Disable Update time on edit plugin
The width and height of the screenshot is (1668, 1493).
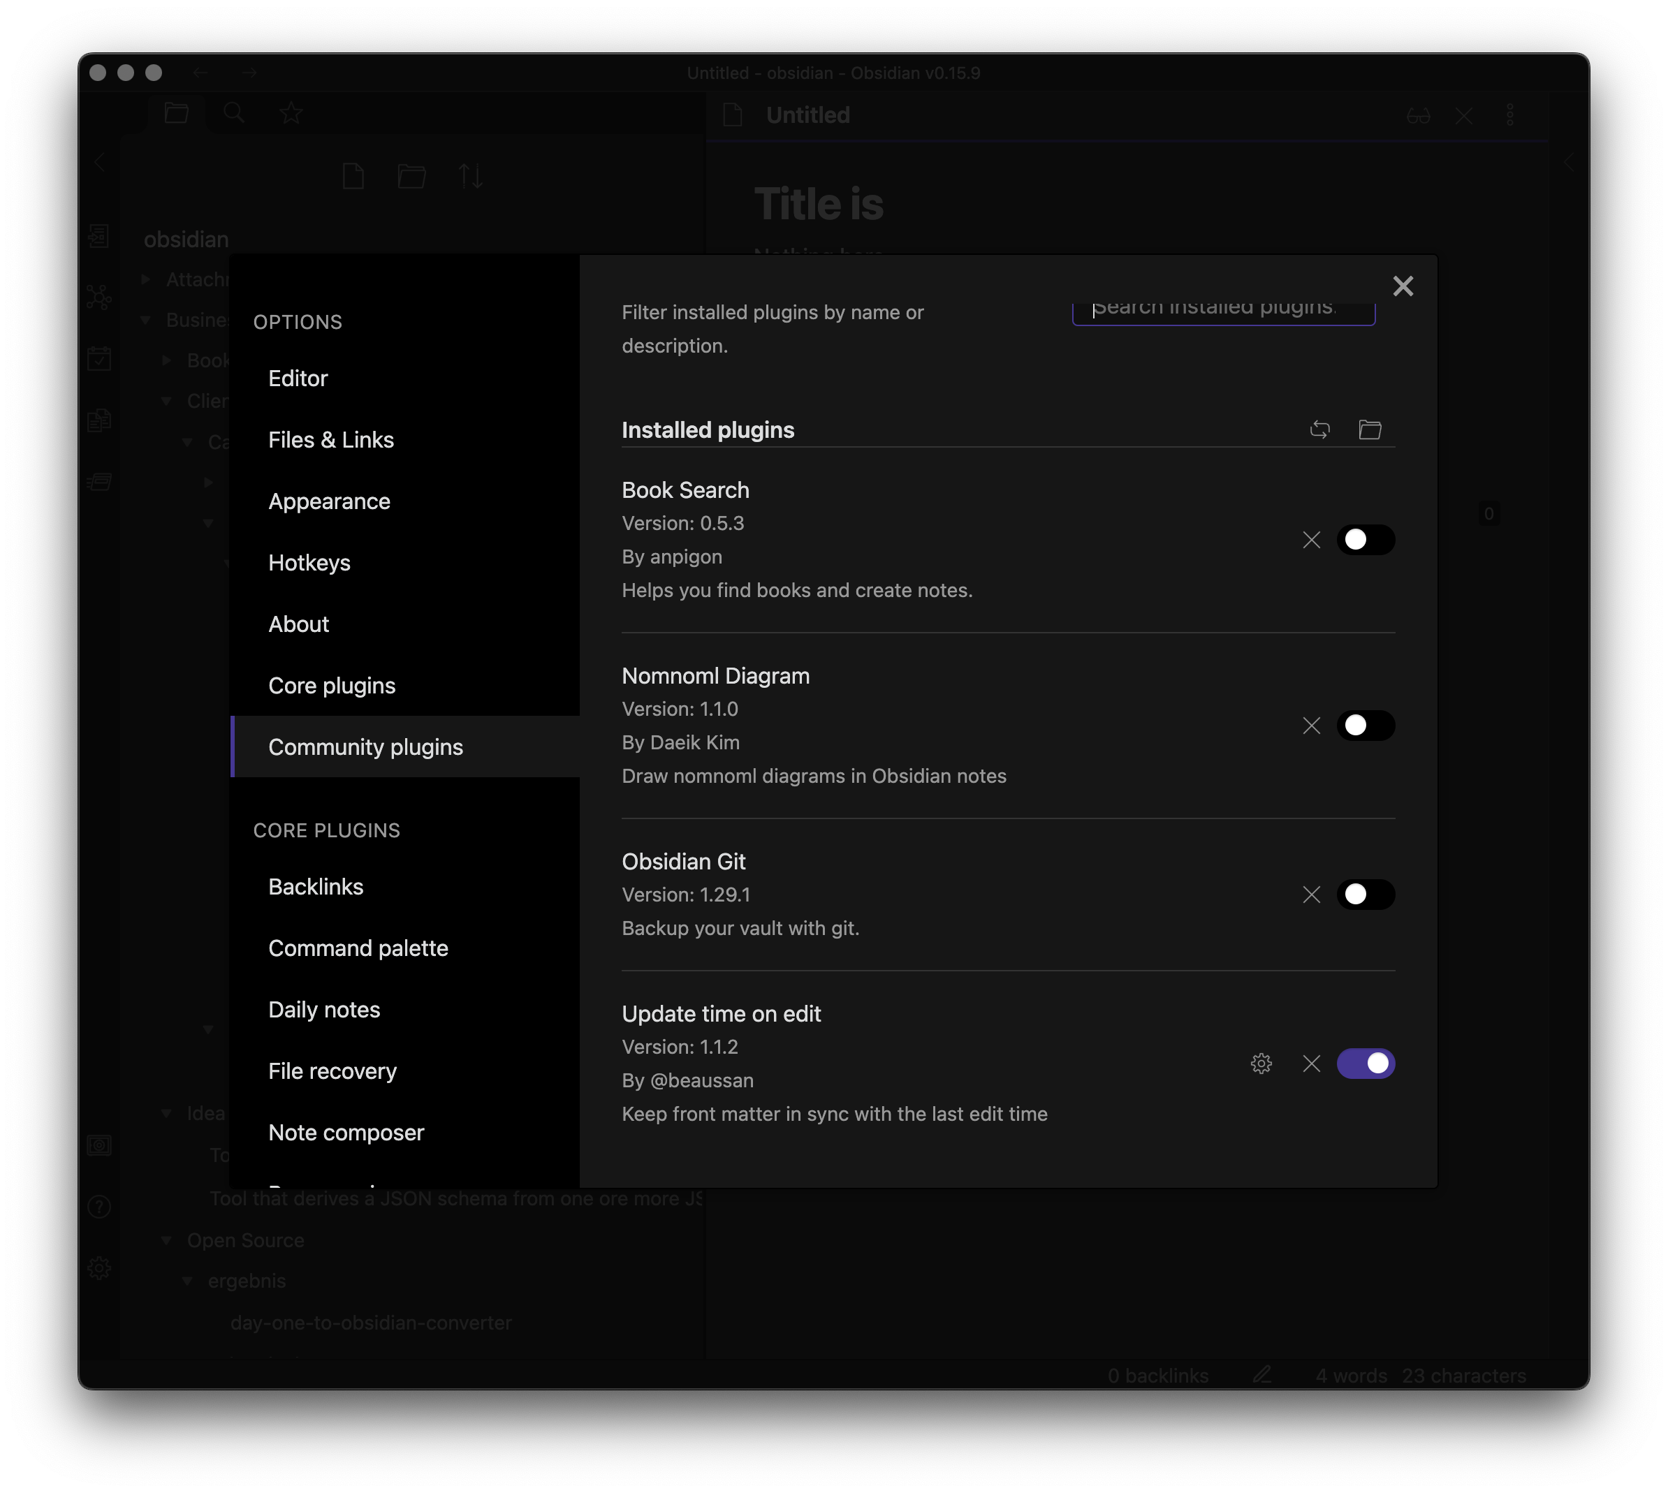tap(1366, 1063)
